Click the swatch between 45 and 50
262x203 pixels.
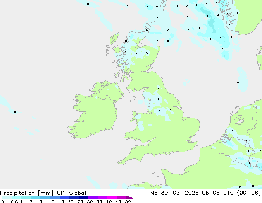tap(121, 198)
